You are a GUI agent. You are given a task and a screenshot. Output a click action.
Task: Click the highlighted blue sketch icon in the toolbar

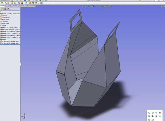tap(41, 3)
